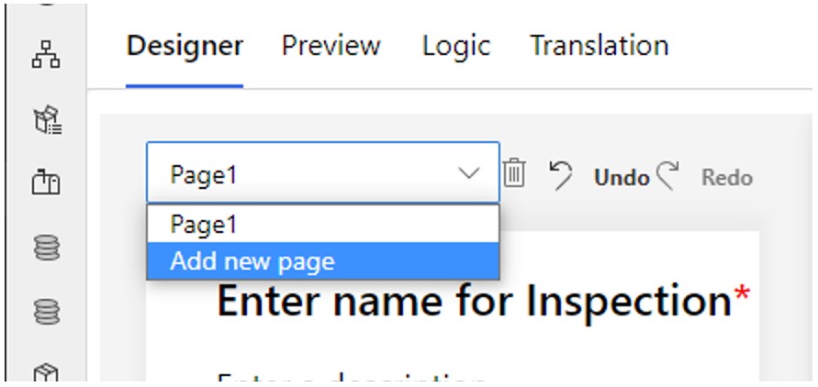Click the redo curved arrow icon
Viewport: 818px width, 387px height.
click(x=667, y=175)
